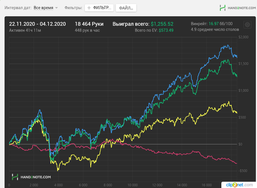The image size is (257, 188).
Task: Open the graph settings gear icon
Action: click(x=247, y=25)
